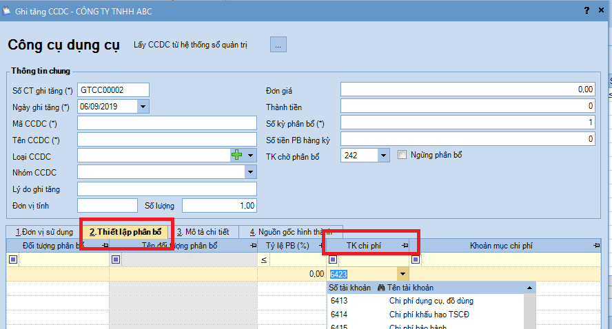
Task: Open the 4. Nguồn gốc hình thành tab
Action: [x=291, y=232]
